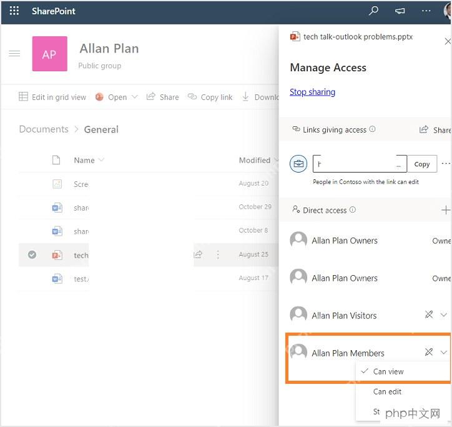
Task: Click the SharePoint header title
Action: click(x=53, y=11)
